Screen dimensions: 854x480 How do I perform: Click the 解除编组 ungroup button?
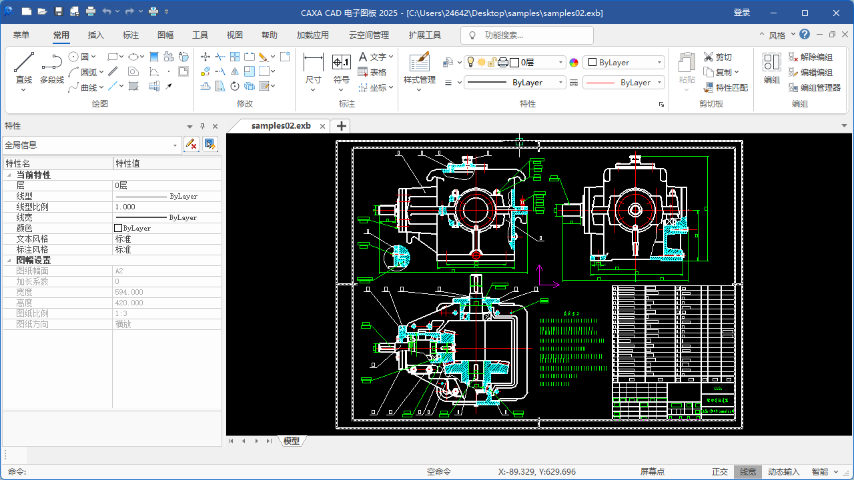(810, 57)
